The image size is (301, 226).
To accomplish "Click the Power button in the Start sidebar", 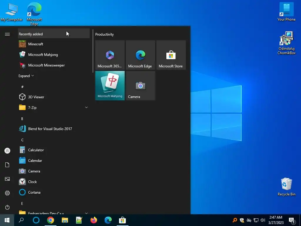I will (x=7, y=207).
